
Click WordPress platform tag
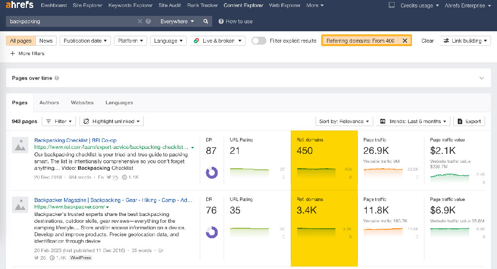tap(81, 258)
